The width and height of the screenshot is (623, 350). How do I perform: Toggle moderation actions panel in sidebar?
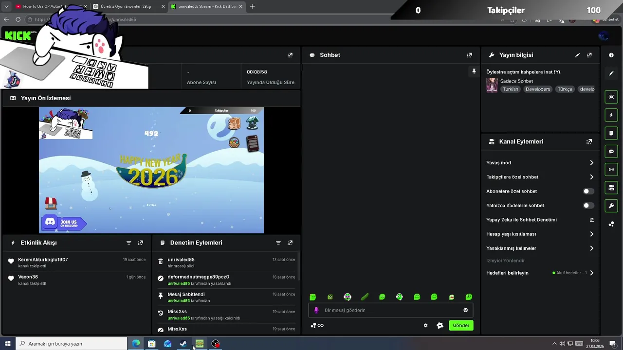click(611, 133)
